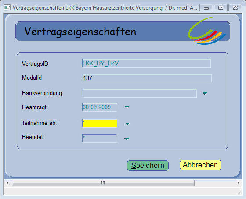Maximize the Vertragseigenschaften window
This screenshot has width=246, height=199.
point(221,8)
